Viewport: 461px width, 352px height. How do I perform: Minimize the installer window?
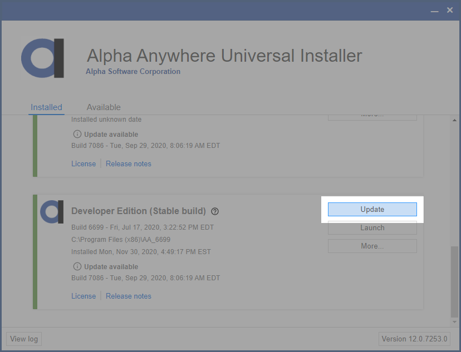[434, 11]
